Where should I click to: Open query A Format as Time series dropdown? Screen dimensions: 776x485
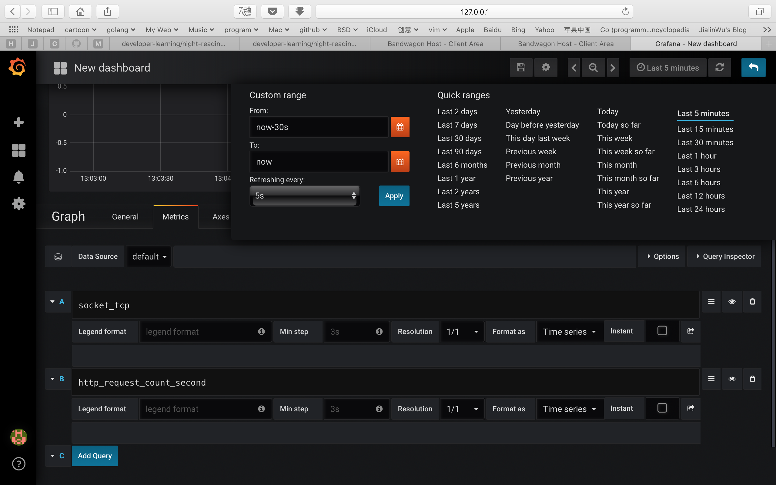pyautogui.click(x=570, y=332)
